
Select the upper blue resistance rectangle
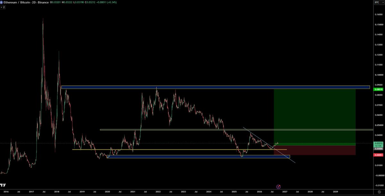click(215, 87)
